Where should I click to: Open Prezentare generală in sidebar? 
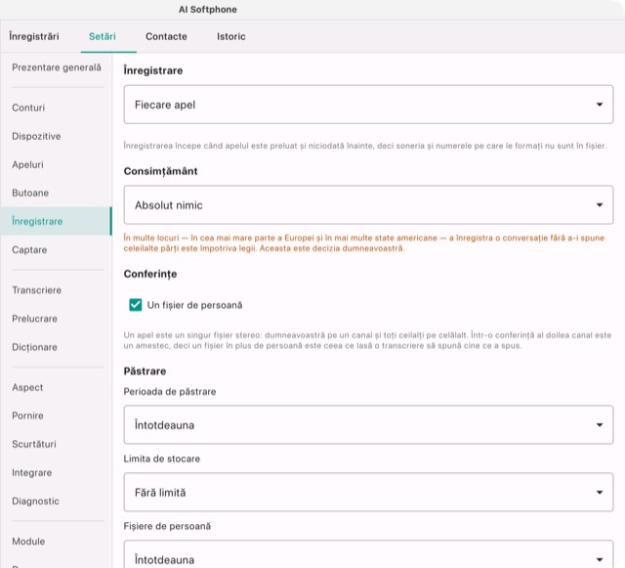click(x=57, y=67)
